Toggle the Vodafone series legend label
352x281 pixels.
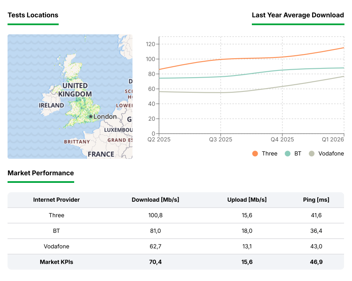click(x=331, y=154)
